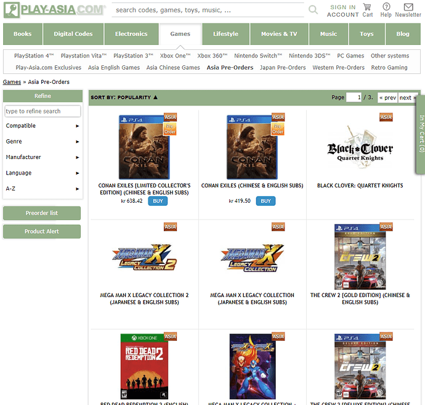Open the Digital Codes tab
This screenshot has height=405, width=425.
coord(73,34)
